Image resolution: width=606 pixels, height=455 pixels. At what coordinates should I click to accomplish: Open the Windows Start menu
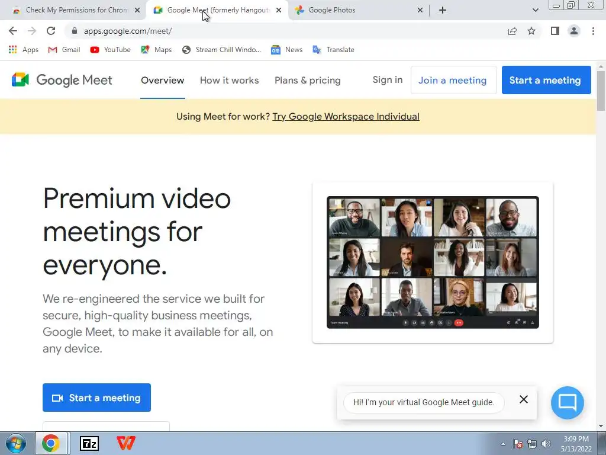[15, 443]
